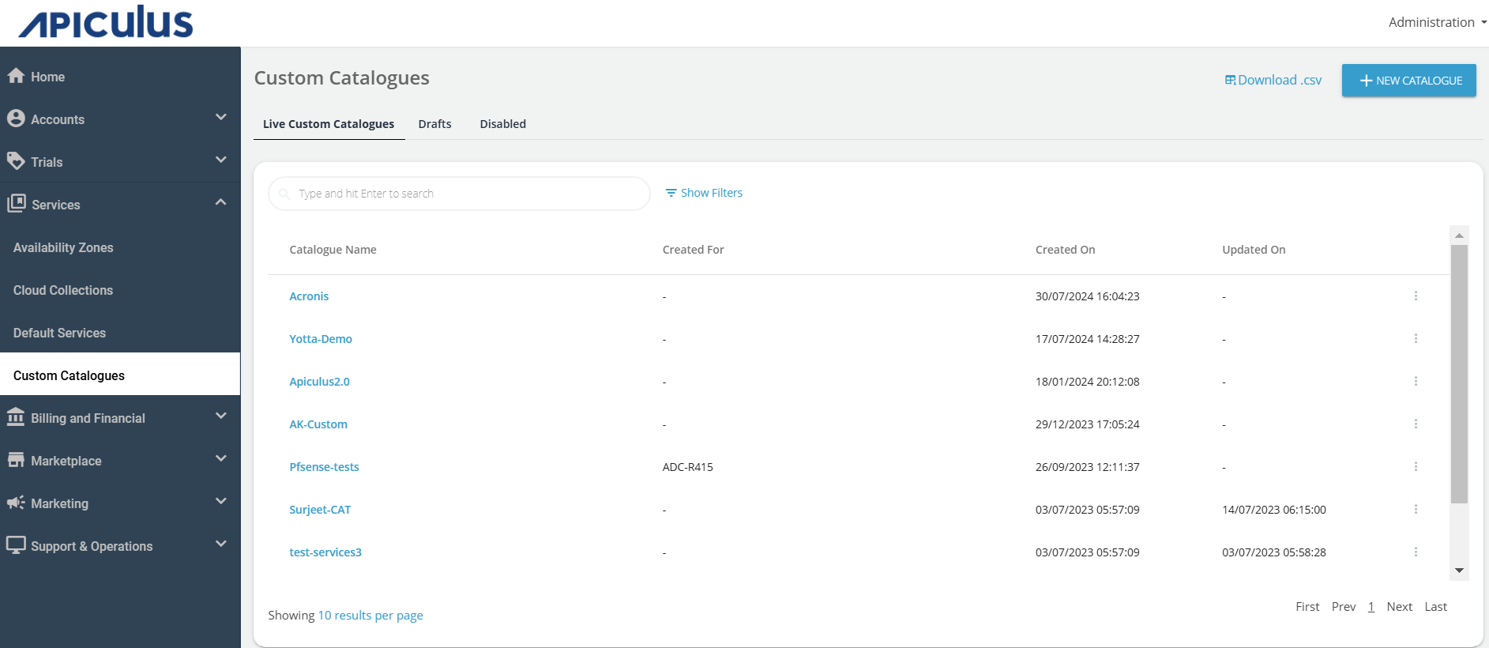Expand the Accounts menu chevron
Viewport: 1489px width, 648px height.
(x=221, y=117)
